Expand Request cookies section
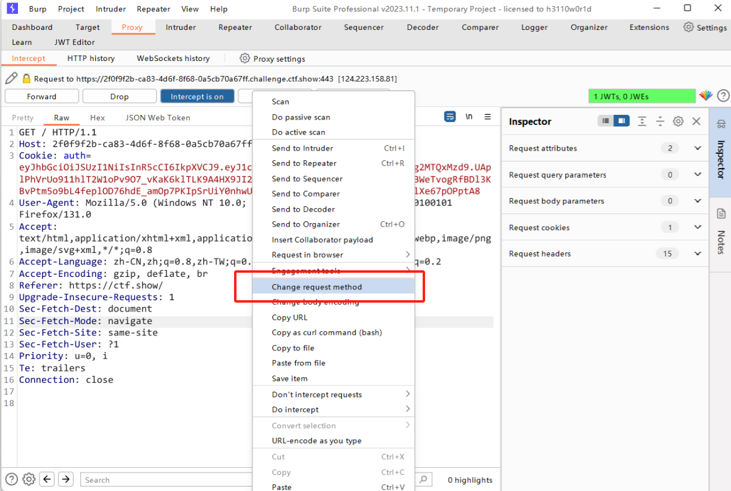This screenshot has width=731, height=491. [x=697, y=227]
